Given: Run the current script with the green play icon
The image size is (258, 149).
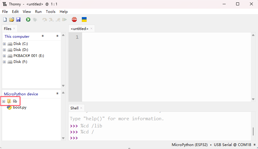Looking at the screenshot, I should click(28, 19).
